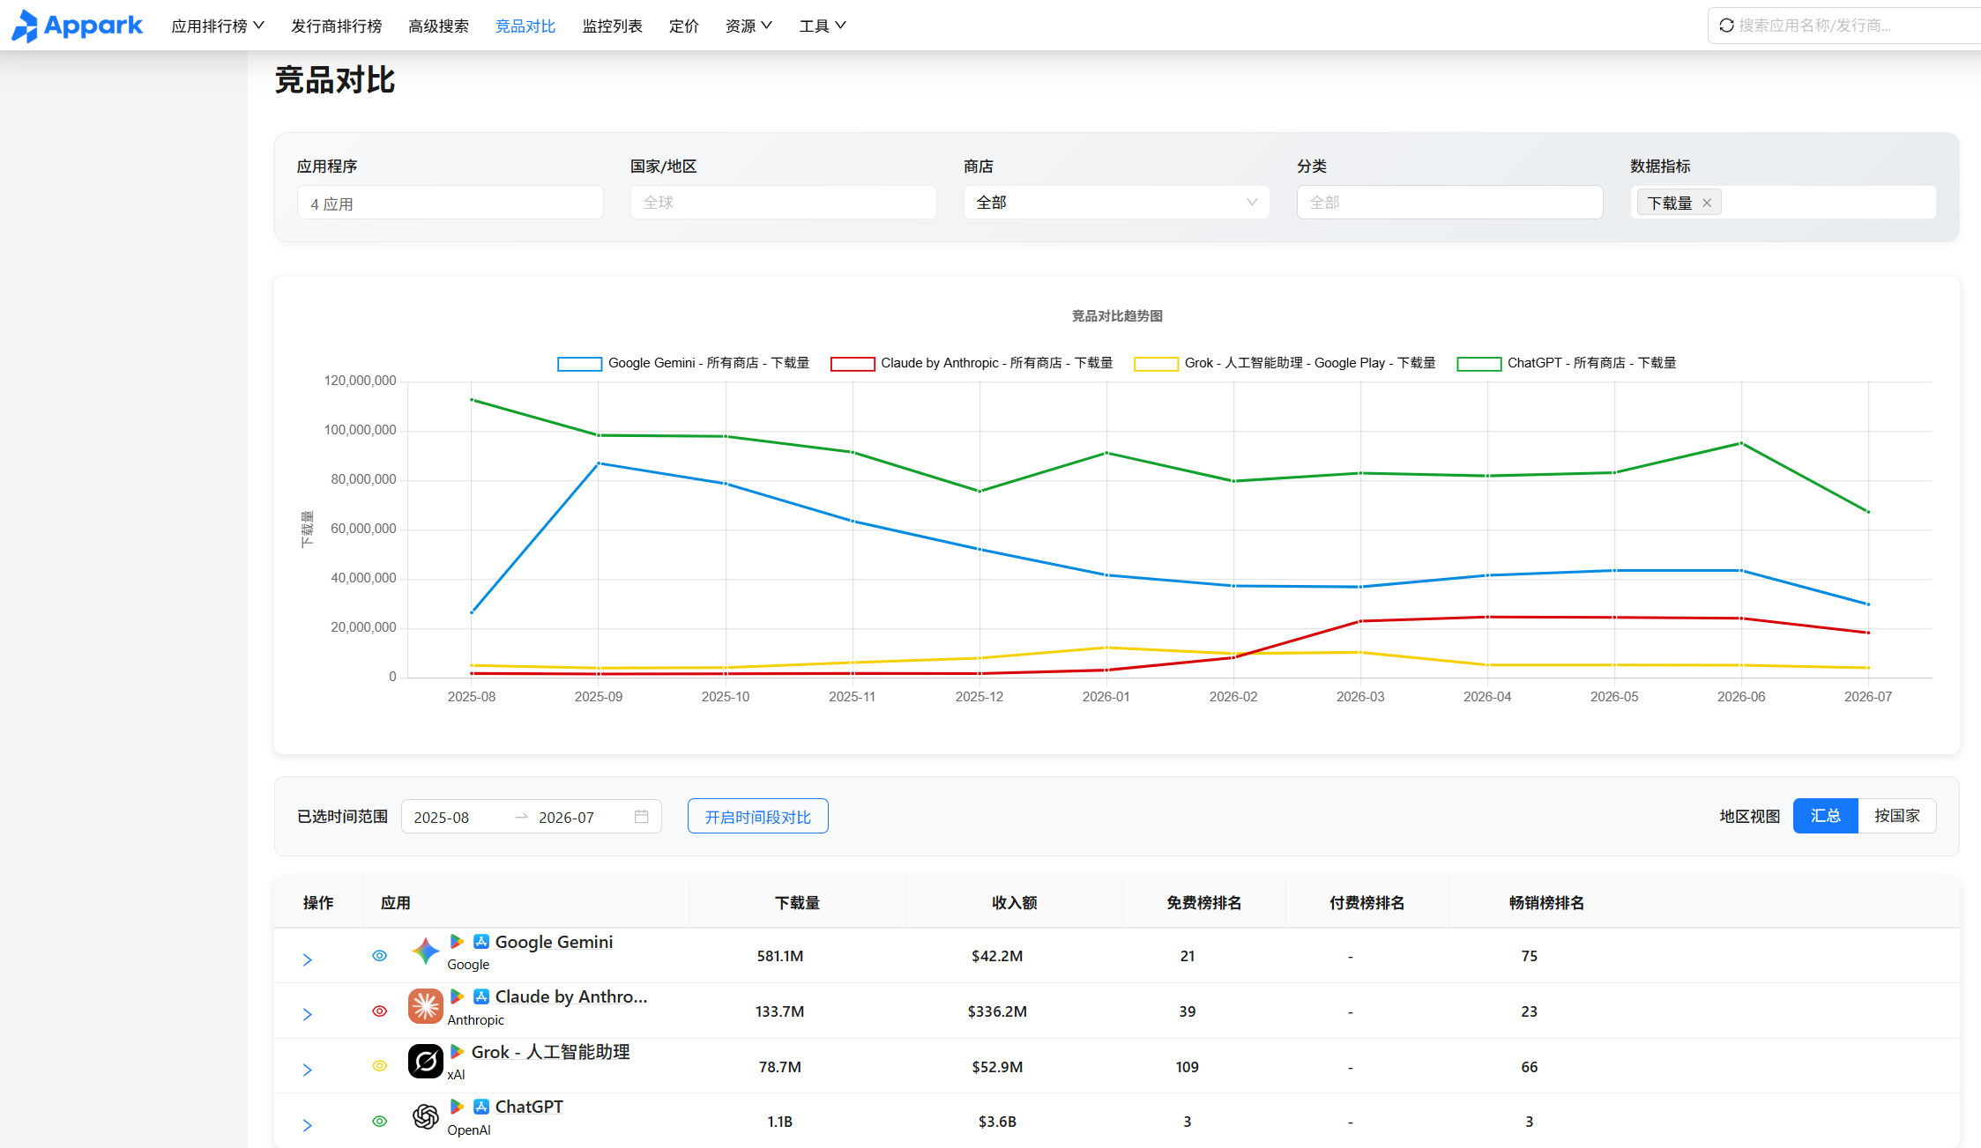Click App Store icon beside Claude
The width and height of the screenshot is (1981, 1148).
(481, 996)
